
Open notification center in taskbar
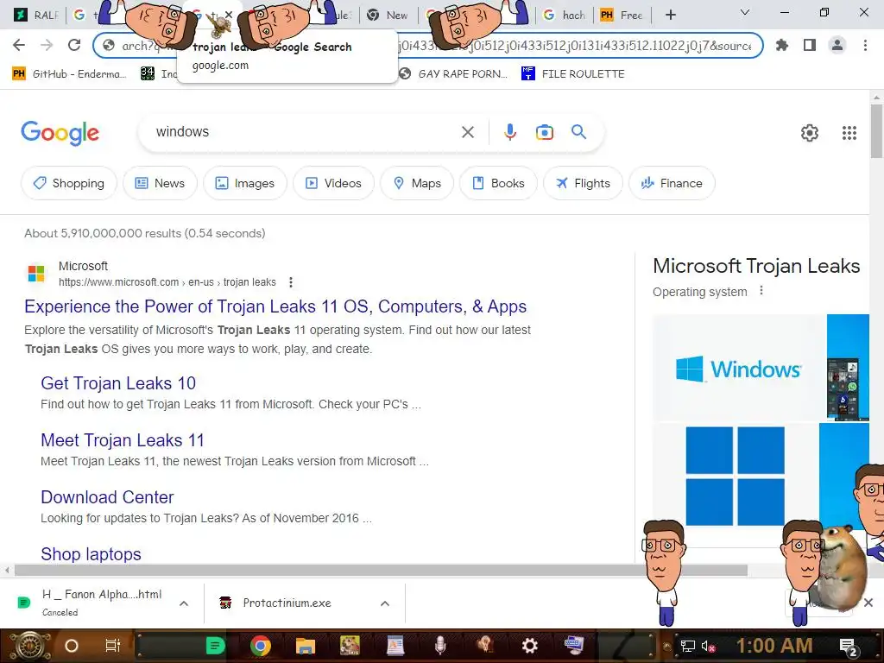(849, 647)
